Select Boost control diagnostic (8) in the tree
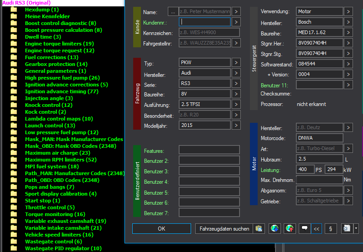 click(60, 23)
